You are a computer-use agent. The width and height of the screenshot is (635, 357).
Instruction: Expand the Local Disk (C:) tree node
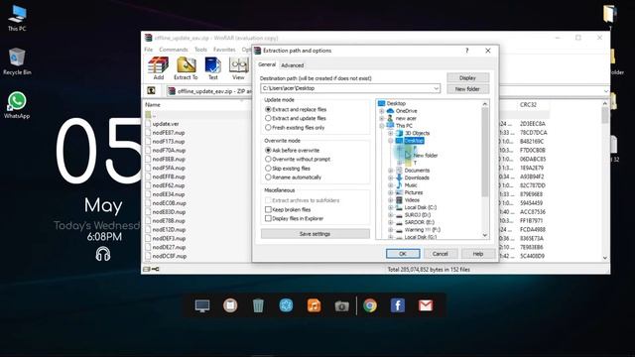(x=390, y=207)
